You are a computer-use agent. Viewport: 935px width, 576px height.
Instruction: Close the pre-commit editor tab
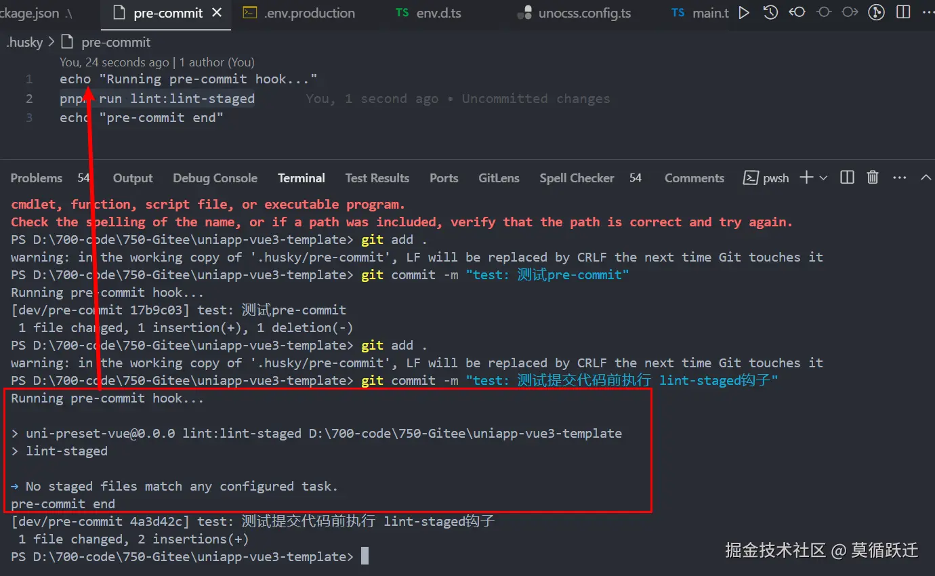(217, 13)
